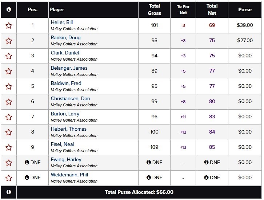Image resolution: width=264 pixels, height=200 pixels.
Task: Click info icon in Weidemann's Total Net DNF
Action: pyautogui.click(x=206, y=177)
